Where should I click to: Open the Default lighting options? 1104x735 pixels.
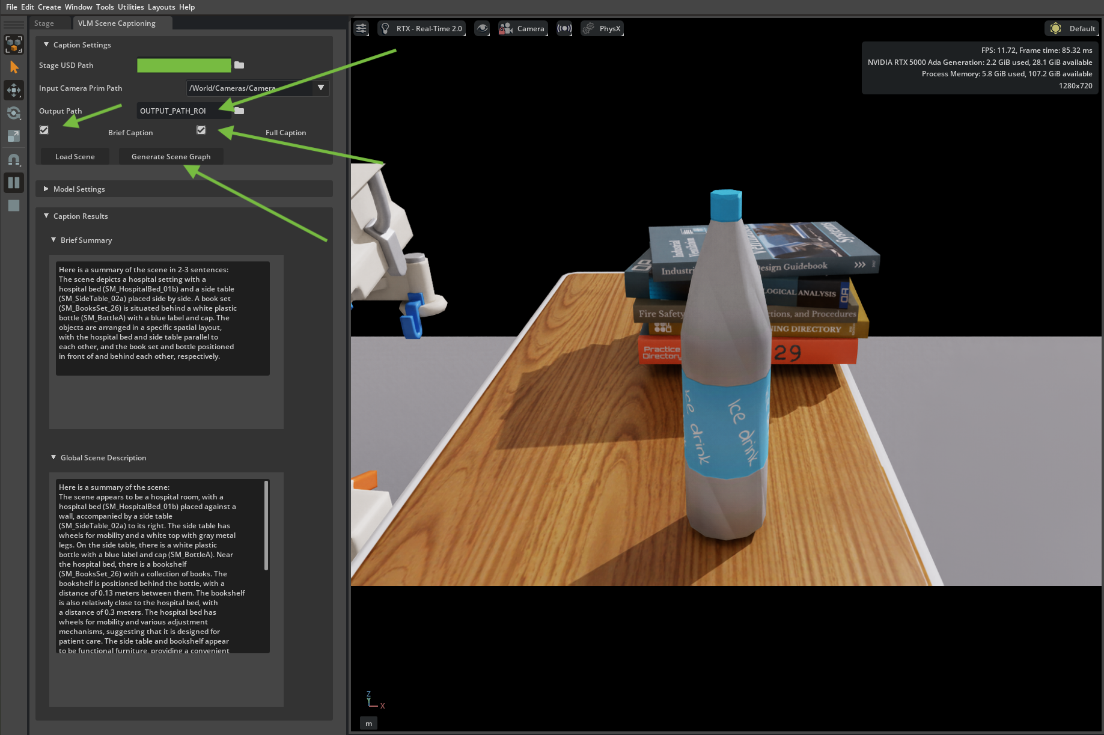[x=1072, y=28]
